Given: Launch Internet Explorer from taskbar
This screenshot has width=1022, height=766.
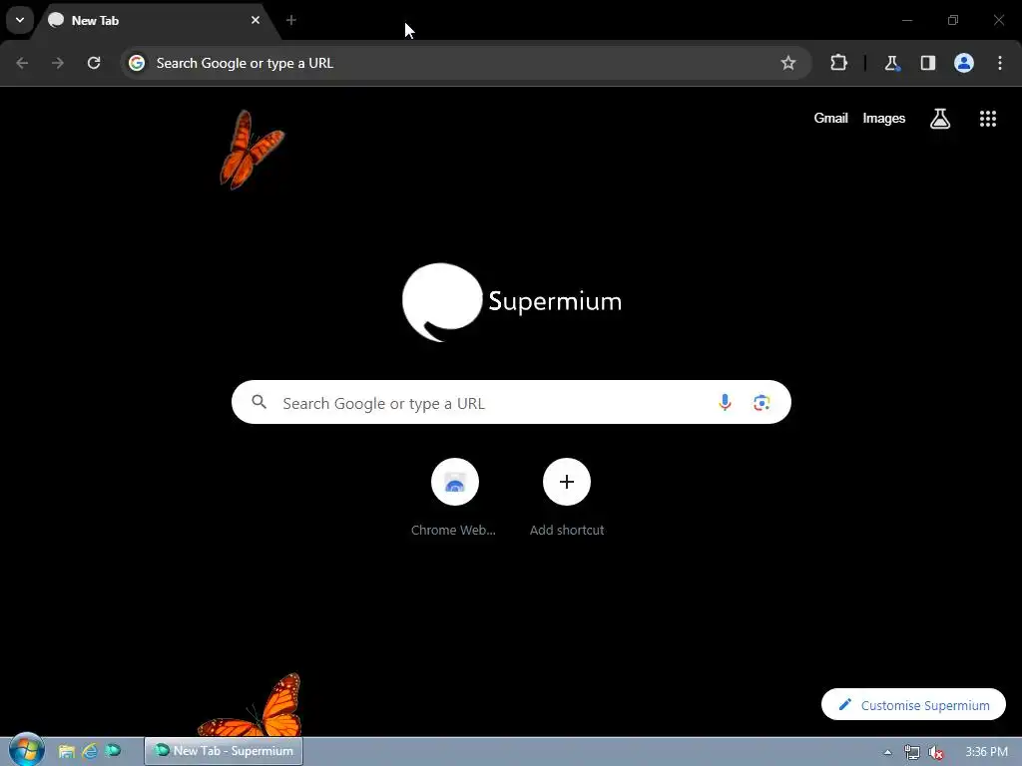Looking at the screenshot, I should pos(89,751).
